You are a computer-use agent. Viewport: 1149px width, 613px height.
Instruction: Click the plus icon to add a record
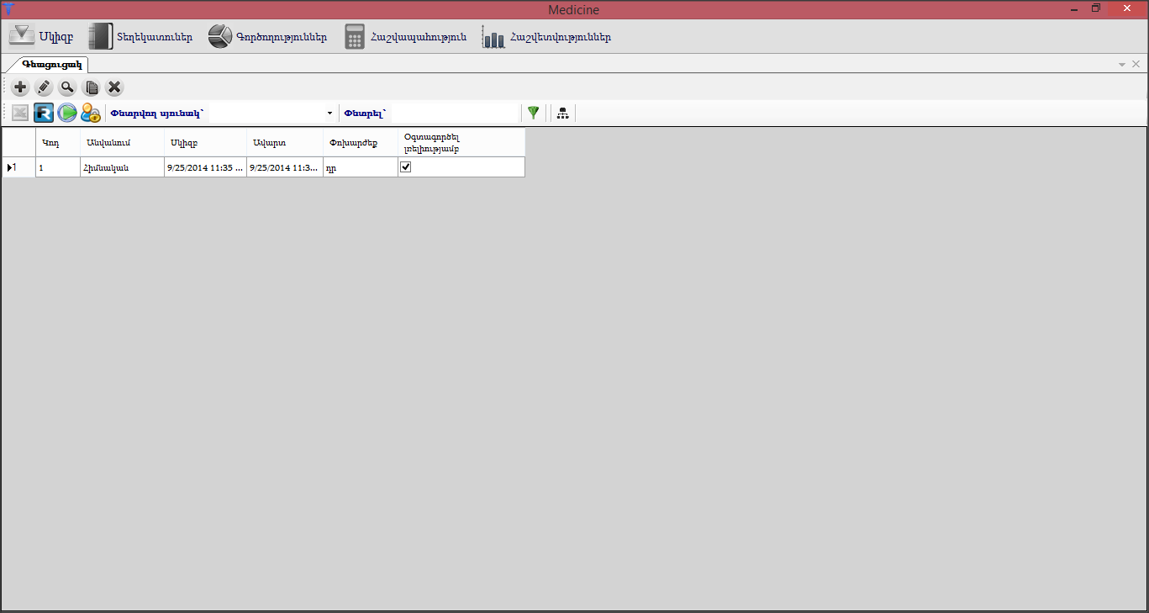pyautogui.click(x=20, y=87)
